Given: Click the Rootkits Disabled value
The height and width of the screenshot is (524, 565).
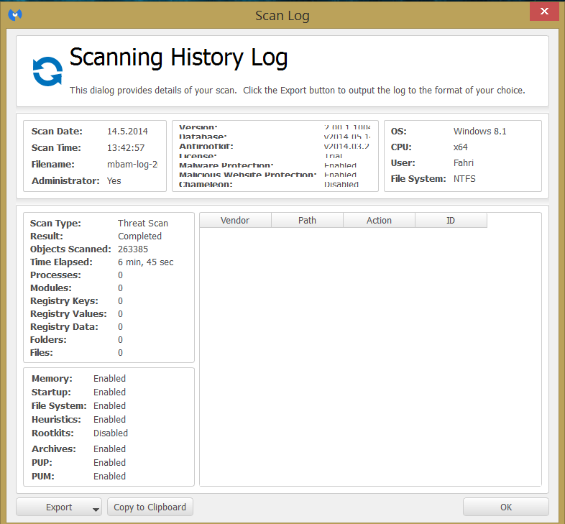Looking at the screenshot, I should coord(111,433).
